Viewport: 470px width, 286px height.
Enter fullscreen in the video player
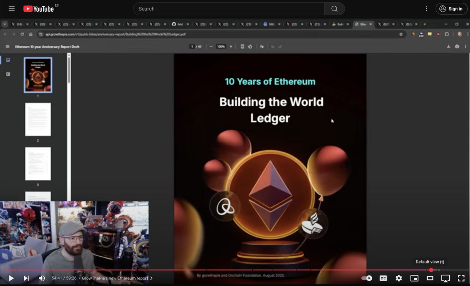(461, 278)
